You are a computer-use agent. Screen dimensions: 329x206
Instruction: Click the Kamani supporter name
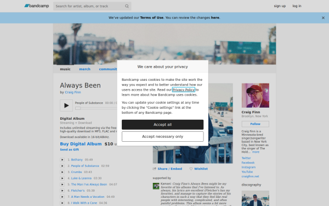tap(166, 183)
